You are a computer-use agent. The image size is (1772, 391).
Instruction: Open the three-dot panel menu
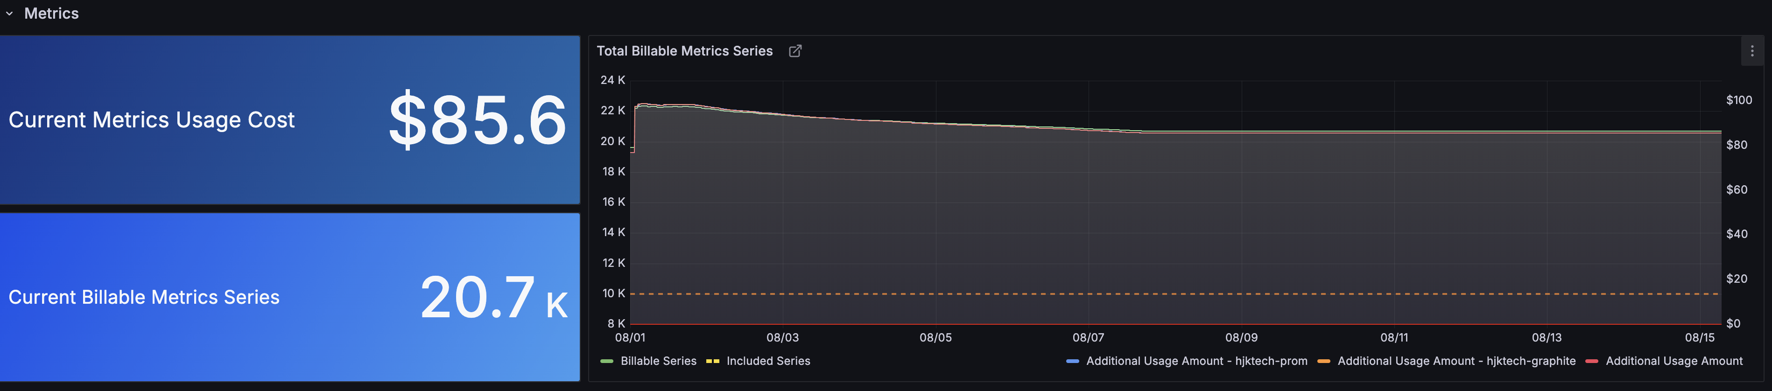pos(1751,51)
